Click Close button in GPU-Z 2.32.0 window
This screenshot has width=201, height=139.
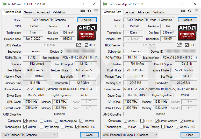(x=190, y=135)
